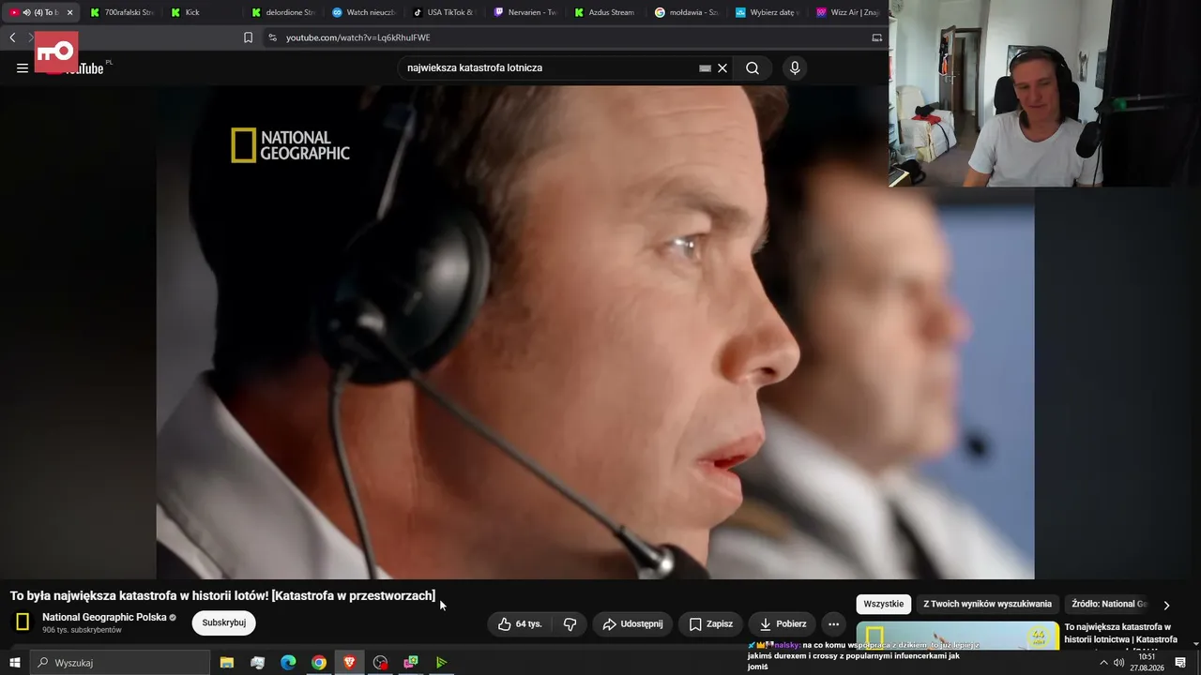Open the volume control in system tray
Image resolution: width=1201 pixels, height=675 pixels.
[x=1118, y=663]
